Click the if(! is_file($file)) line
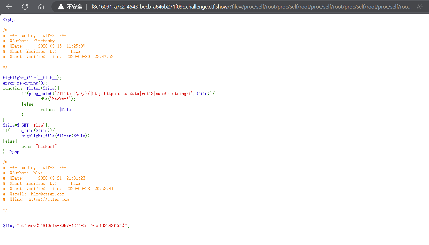The height and width of the screenshot is (245, 429). [29, 131]
